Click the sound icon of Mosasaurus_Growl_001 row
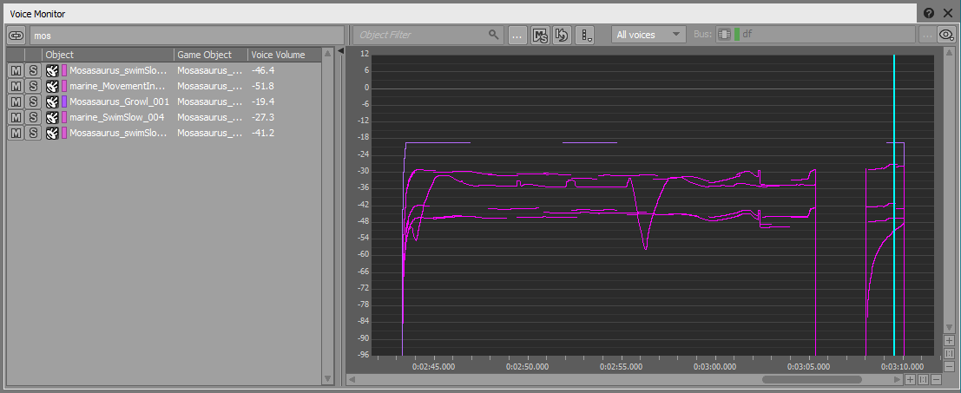This screenshot has width=961, height=393. pyautogui.click(x=52, y=102)
